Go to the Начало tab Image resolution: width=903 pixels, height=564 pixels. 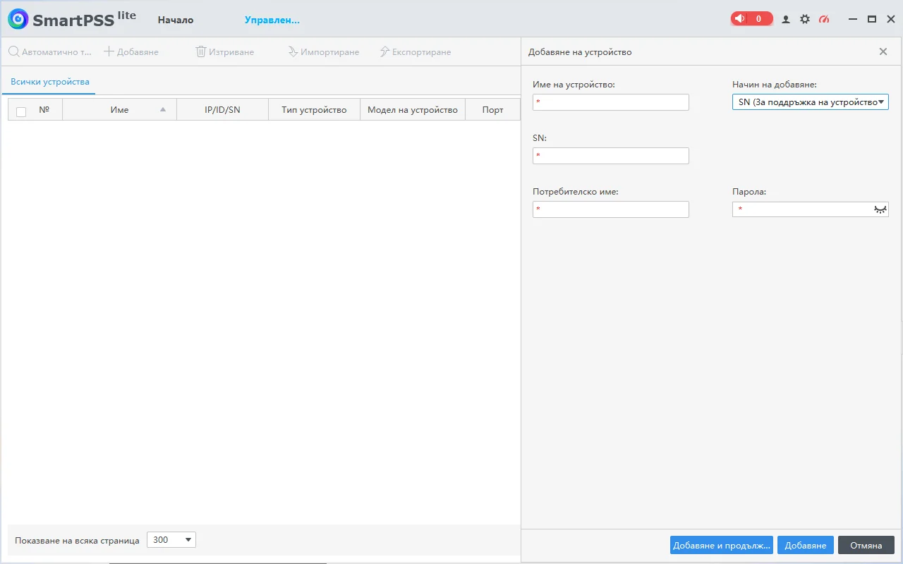176,20
